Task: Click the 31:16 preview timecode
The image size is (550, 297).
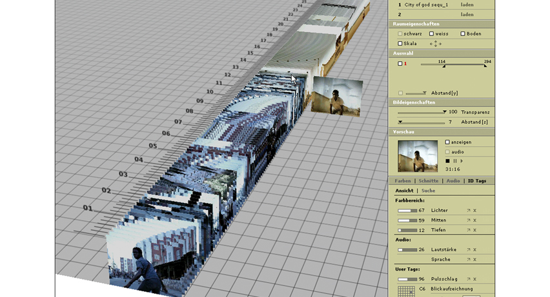Action: [453, 169]
